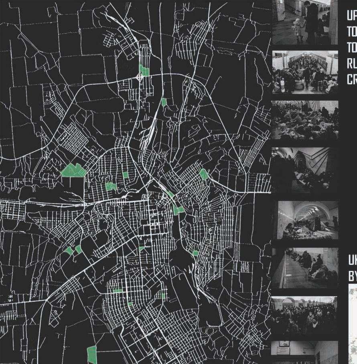
Task: Open the dark photo with chevron wall pattern
Action: click(x=304, y=170)
